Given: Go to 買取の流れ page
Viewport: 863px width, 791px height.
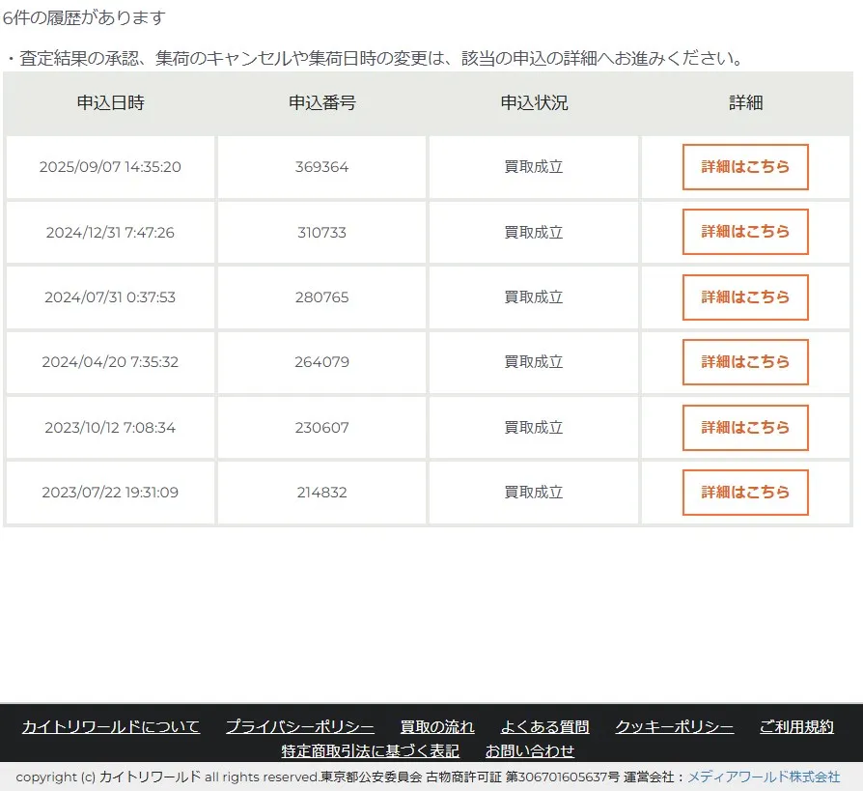Looking at the screenshot, I should [x=437, y=727].
